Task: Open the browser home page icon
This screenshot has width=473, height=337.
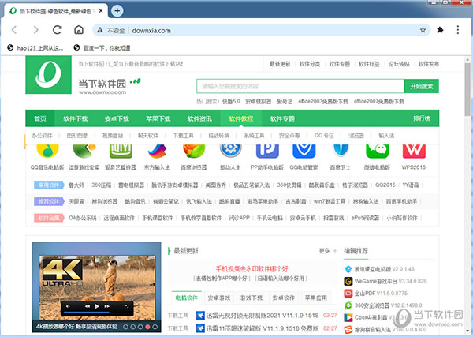Action: (79, 30)
